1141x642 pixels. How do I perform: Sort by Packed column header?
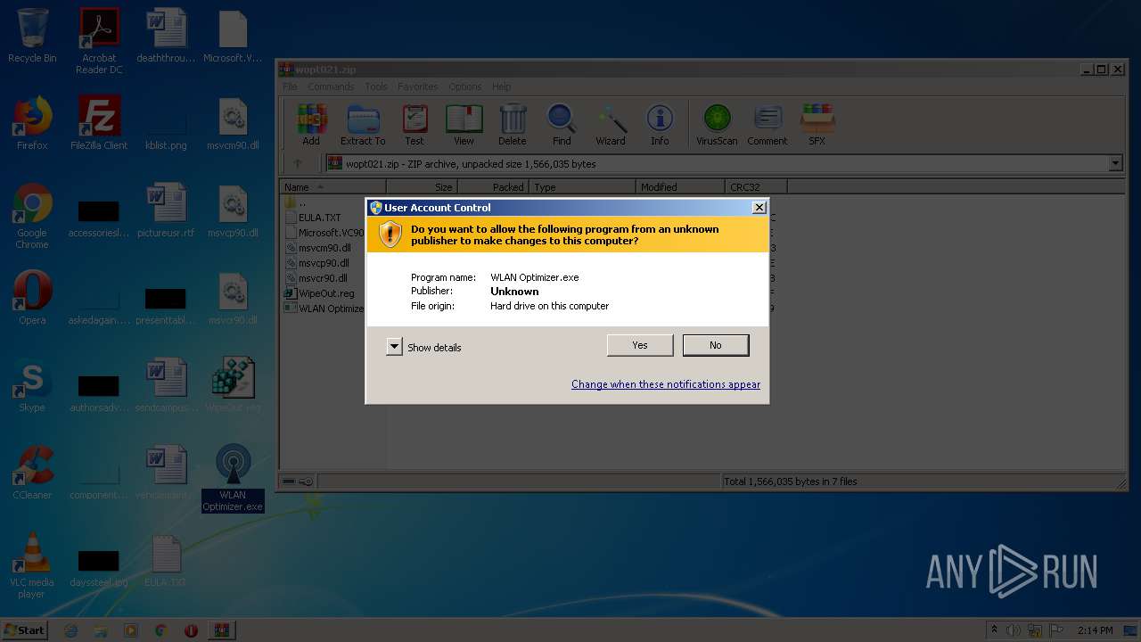(x=493, y=186)
